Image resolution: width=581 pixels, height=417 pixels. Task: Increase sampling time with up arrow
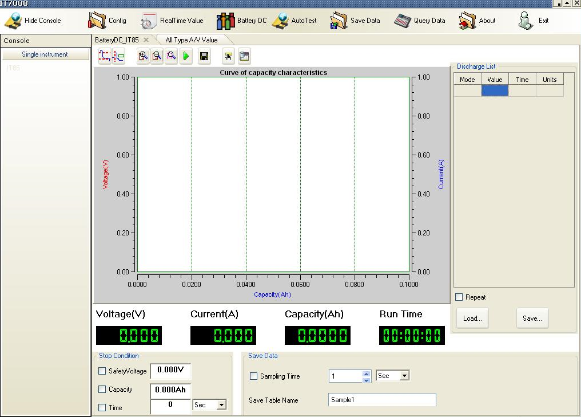(367, 373)
